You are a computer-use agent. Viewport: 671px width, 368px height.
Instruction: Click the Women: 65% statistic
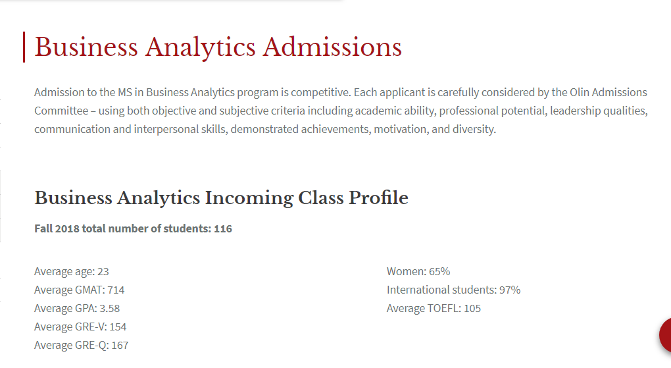[x=418, y=271]
